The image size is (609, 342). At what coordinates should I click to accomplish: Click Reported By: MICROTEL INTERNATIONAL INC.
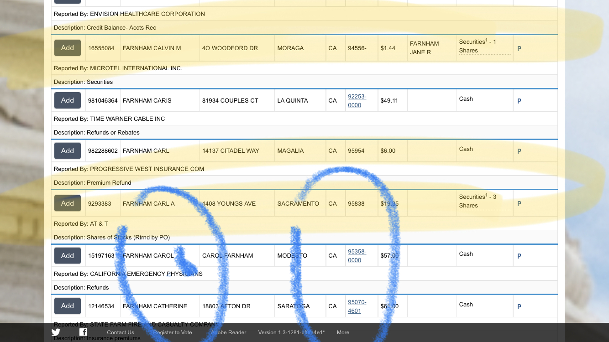point(118,68)
